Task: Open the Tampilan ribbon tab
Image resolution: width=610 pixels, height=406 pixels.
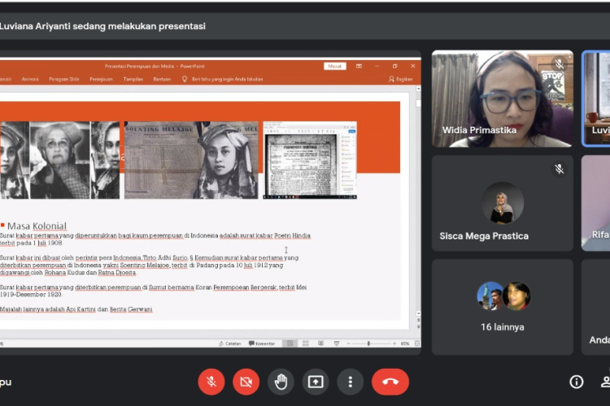Action: 133,79
